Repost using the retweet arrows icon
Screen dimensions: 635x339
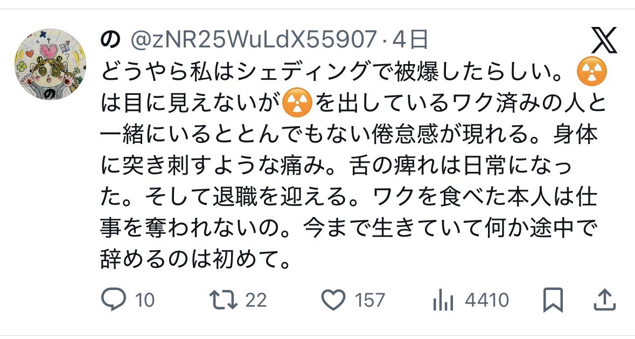tap(223, 300)
